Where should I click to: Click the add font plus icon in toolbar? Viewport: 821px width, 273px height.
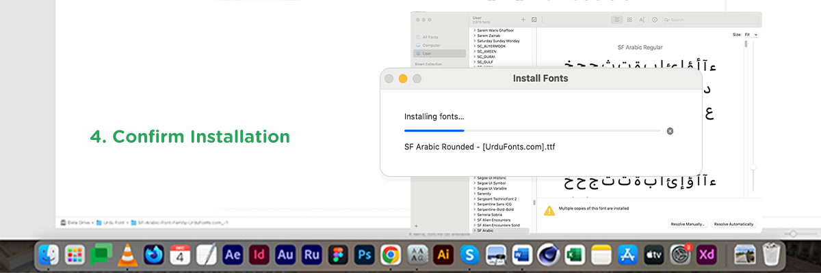coord(523,20)
